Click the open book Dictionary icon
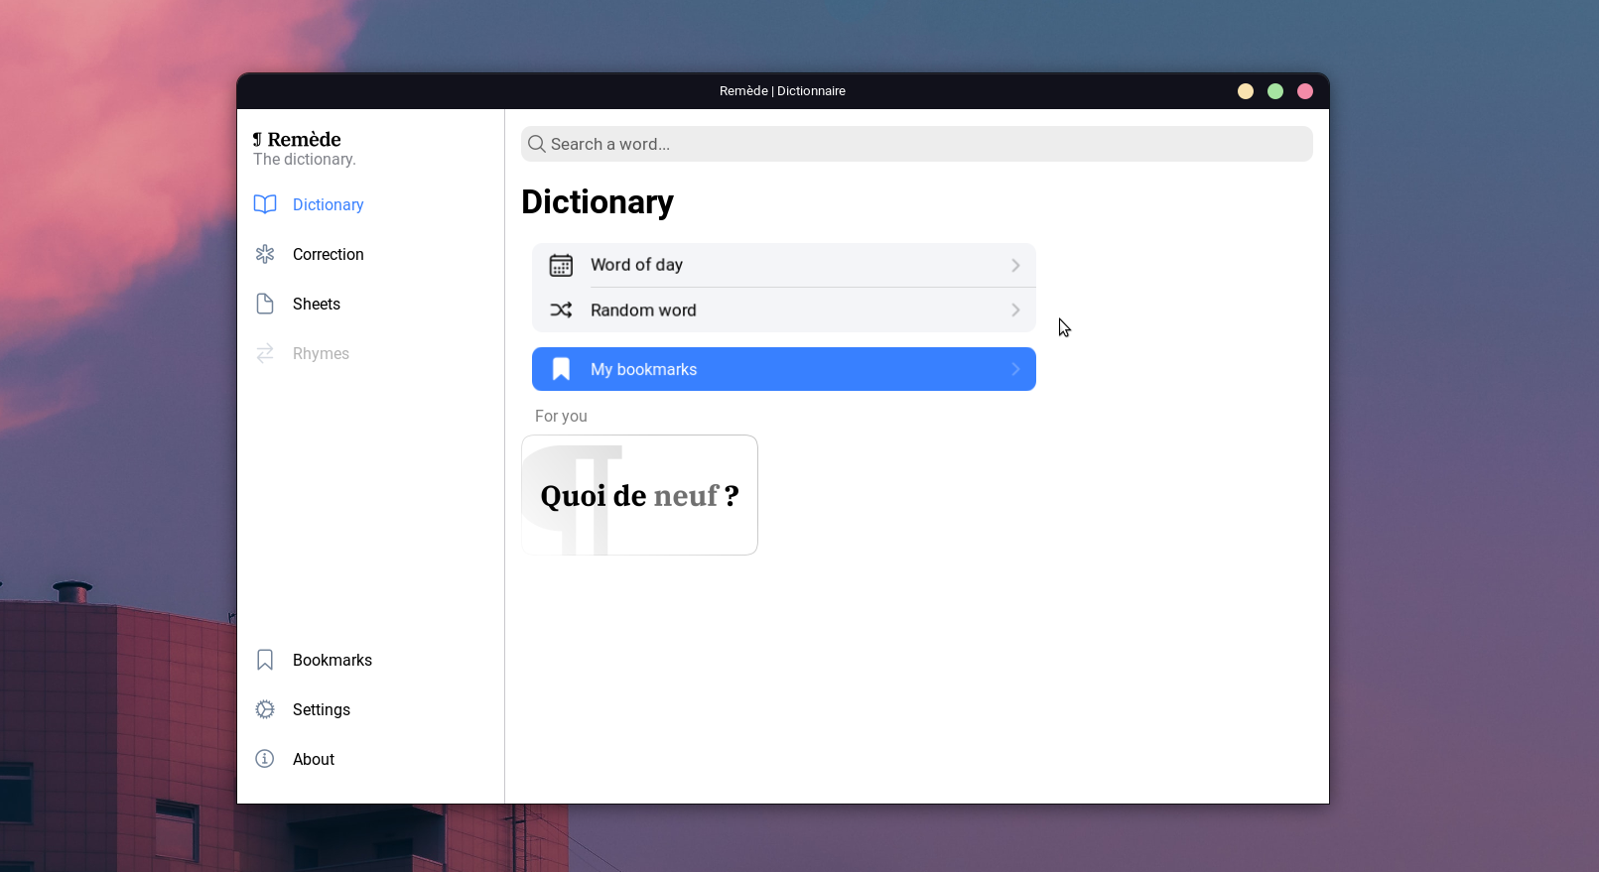 pos(265,204)
